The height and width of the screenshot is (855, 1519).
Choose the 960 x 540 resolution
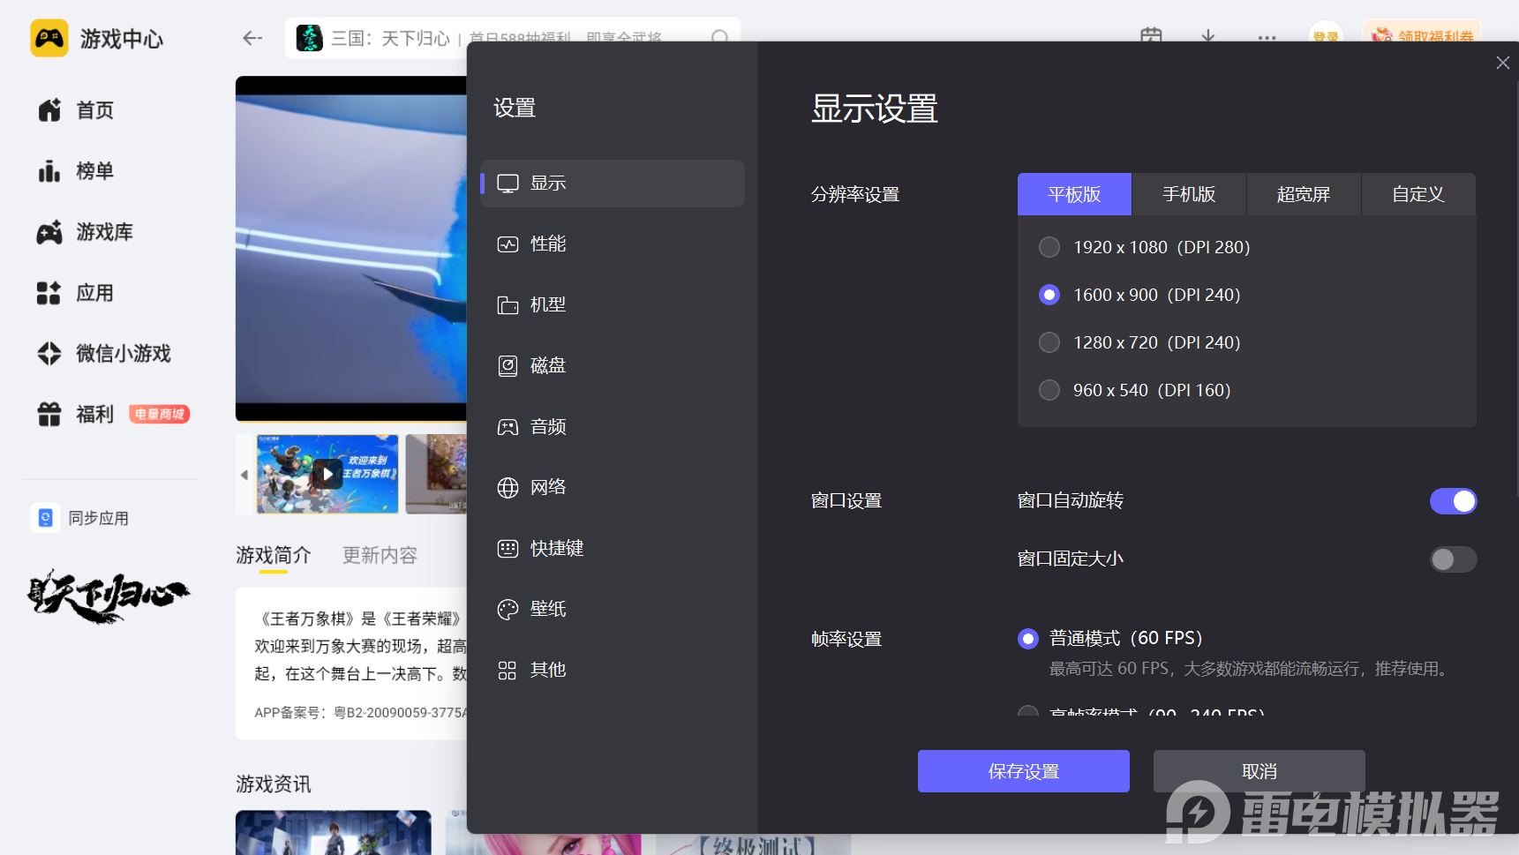(1049, 391)
